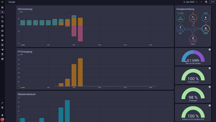216x122 pixels.
Task: Click the Energieverteilung card title
Action: click(x=185, y=9)
